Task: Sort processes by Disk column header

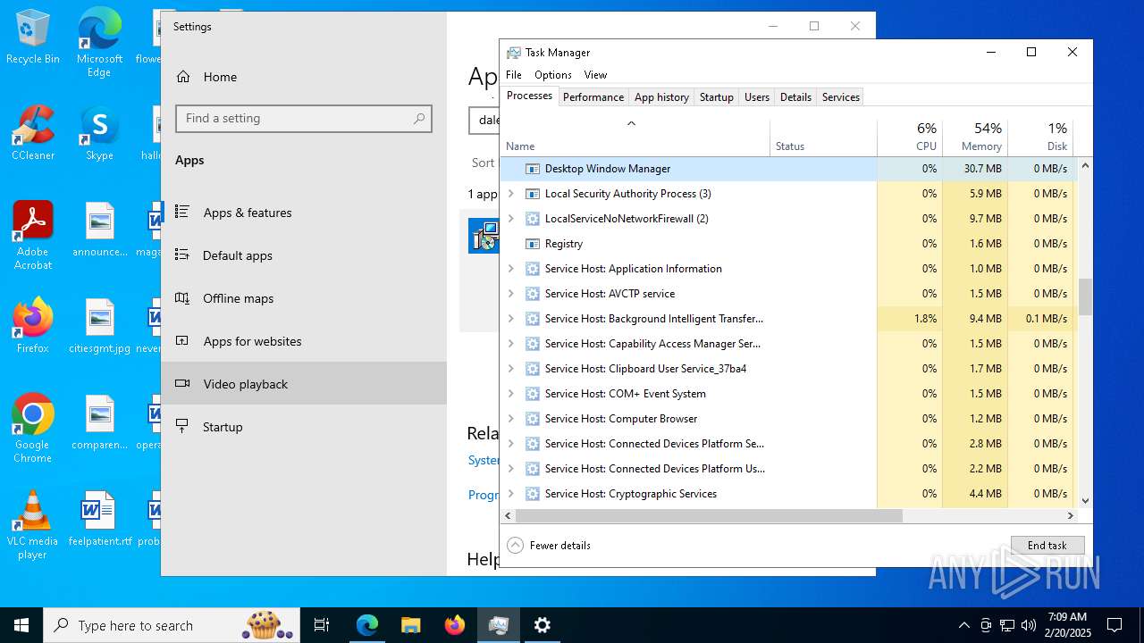Action: tap(1040, 138)
